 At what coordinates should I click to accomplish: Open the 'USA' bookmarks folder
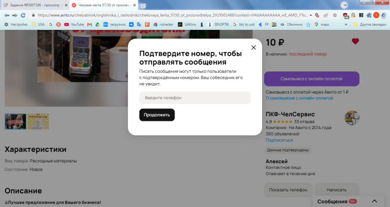(x=38, y=24)
